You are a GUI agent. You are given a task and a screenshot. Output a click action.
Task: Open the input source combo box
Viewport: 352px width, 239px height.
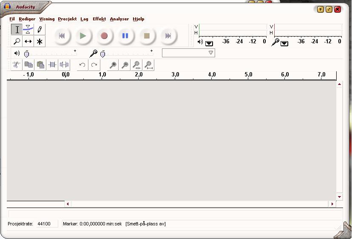coord(188,53)
